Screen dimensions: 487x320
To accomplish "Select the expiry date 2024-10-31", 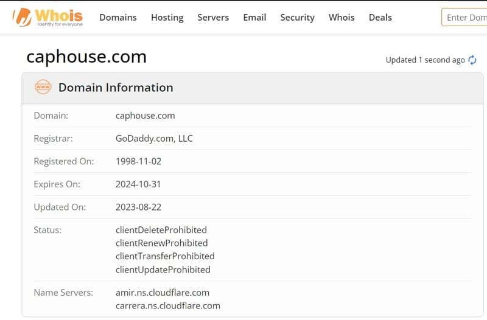I will [x=138, y=184].
